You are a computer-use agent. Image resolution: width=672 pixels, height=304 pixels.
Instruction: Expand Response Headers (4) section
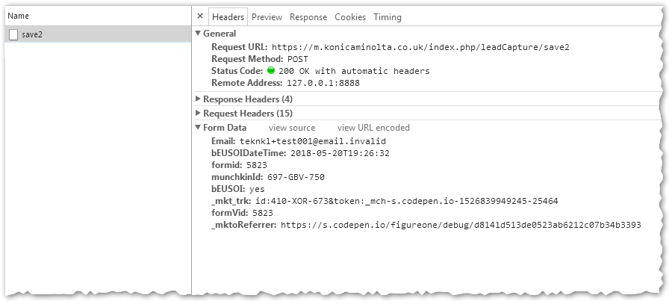(x=198, y=99)
